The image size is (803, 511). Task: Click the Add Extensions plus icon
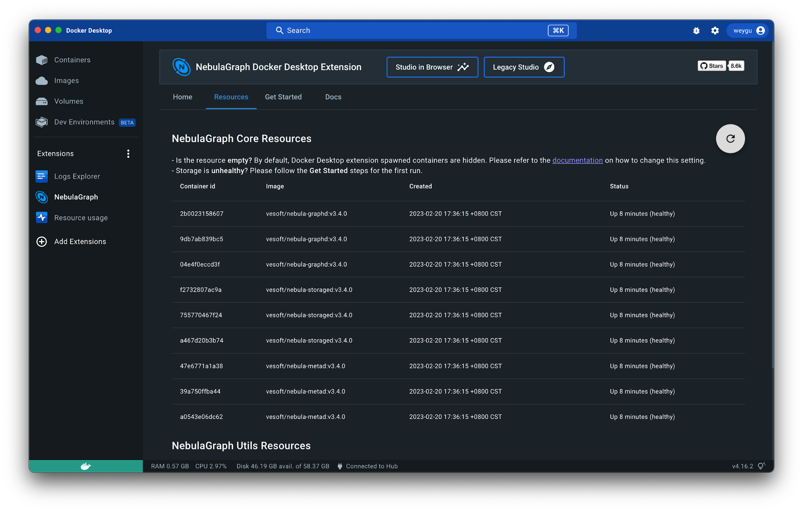point(41,241)
